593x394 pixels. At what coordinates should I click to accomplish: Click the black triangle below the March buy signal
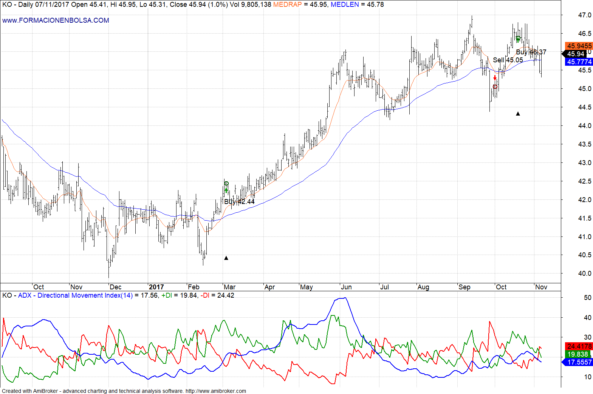[x=226, y=258]
